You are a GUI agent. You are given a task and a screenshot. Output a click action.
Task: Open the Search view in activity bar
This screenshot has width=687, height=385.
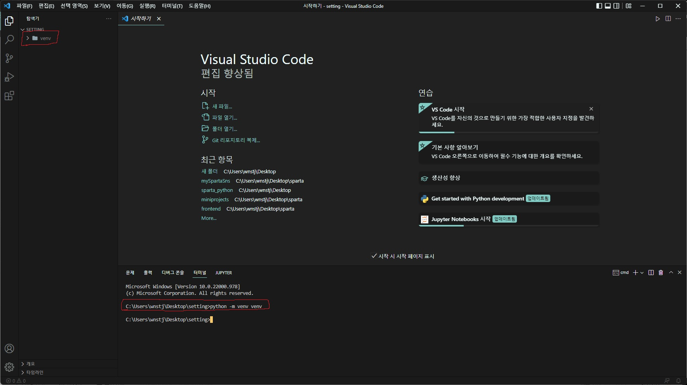point(9,40)
